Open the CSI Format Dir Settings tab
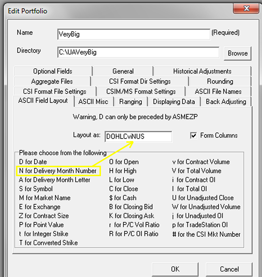262x277 pixels. 139,81
